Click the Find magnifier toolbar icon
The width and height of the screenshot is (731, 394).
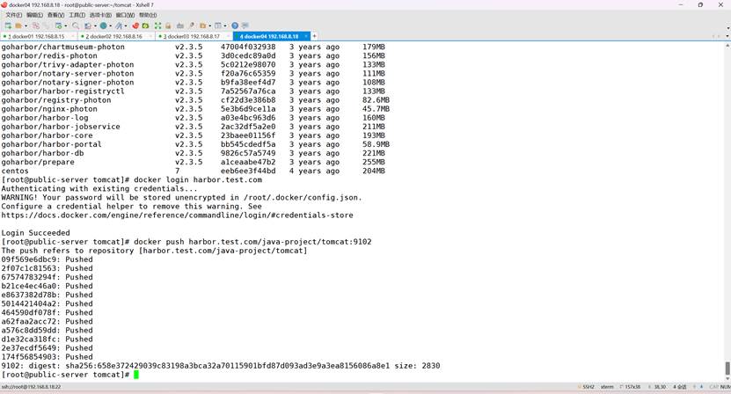point(76,26)
